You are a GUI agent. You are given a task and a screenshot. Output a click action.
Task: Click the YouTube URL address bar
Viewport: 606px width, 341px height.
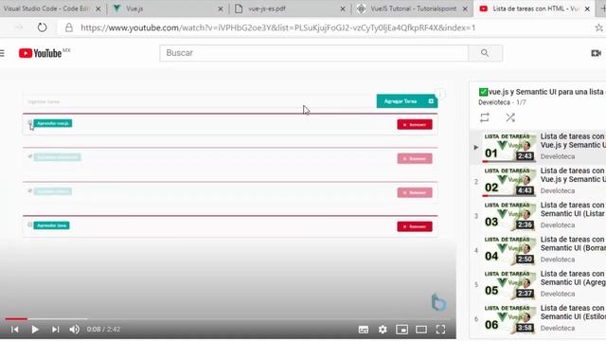(x=277, y=27)
